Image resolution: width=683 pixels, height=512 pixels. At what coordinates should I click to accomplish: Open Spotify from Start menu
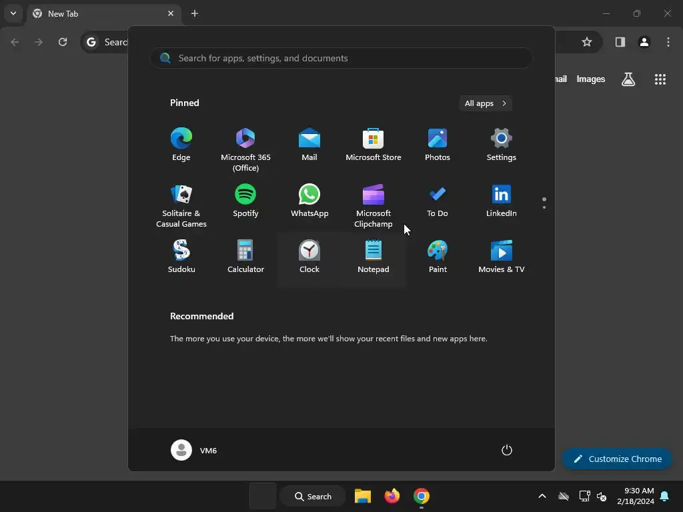click(x=245, y=201)
